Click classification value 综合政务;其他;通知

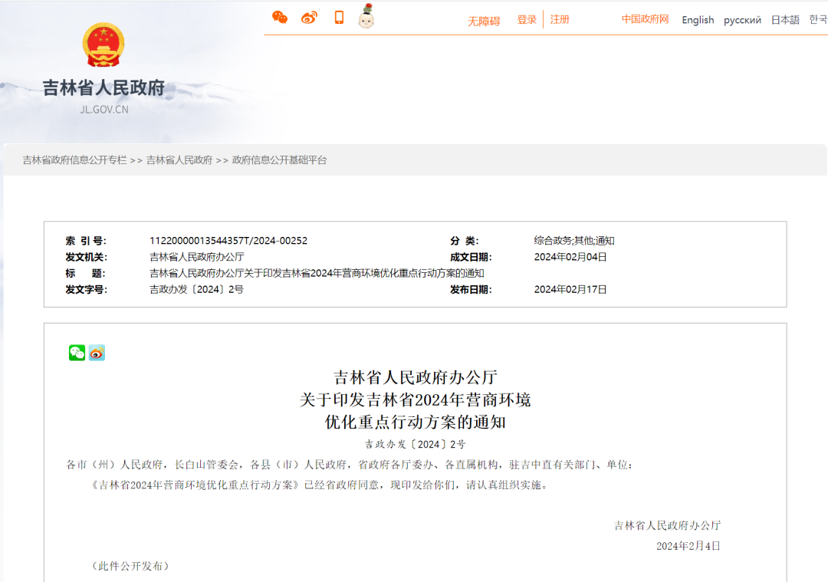pos(574,241)
